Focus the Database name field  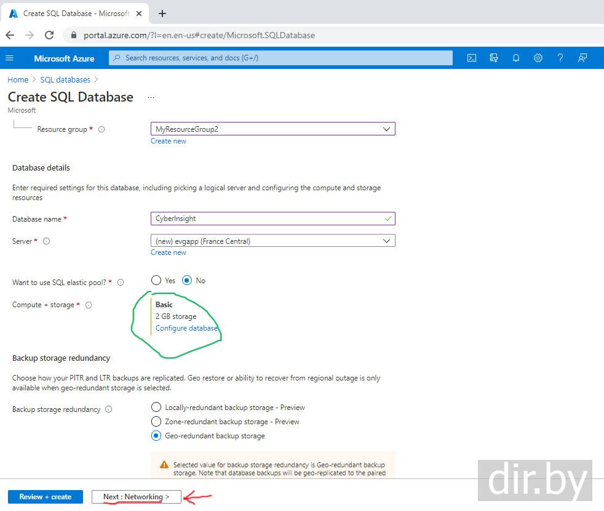point(272,219)
